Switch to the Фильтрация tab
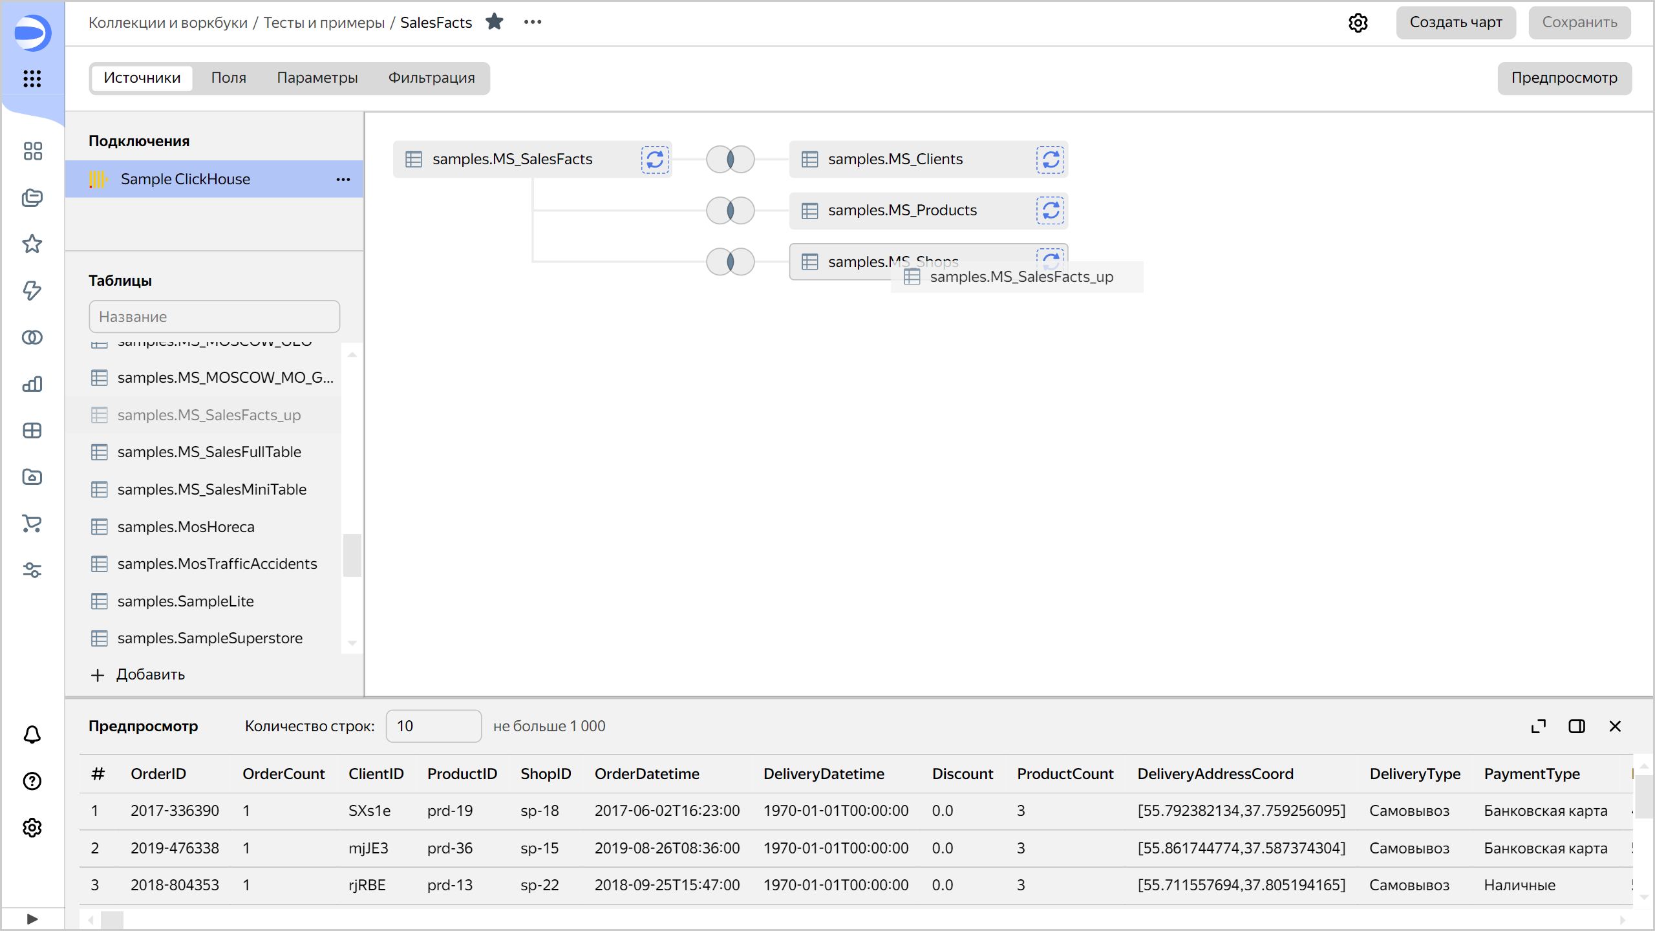 tap(431, 78)
